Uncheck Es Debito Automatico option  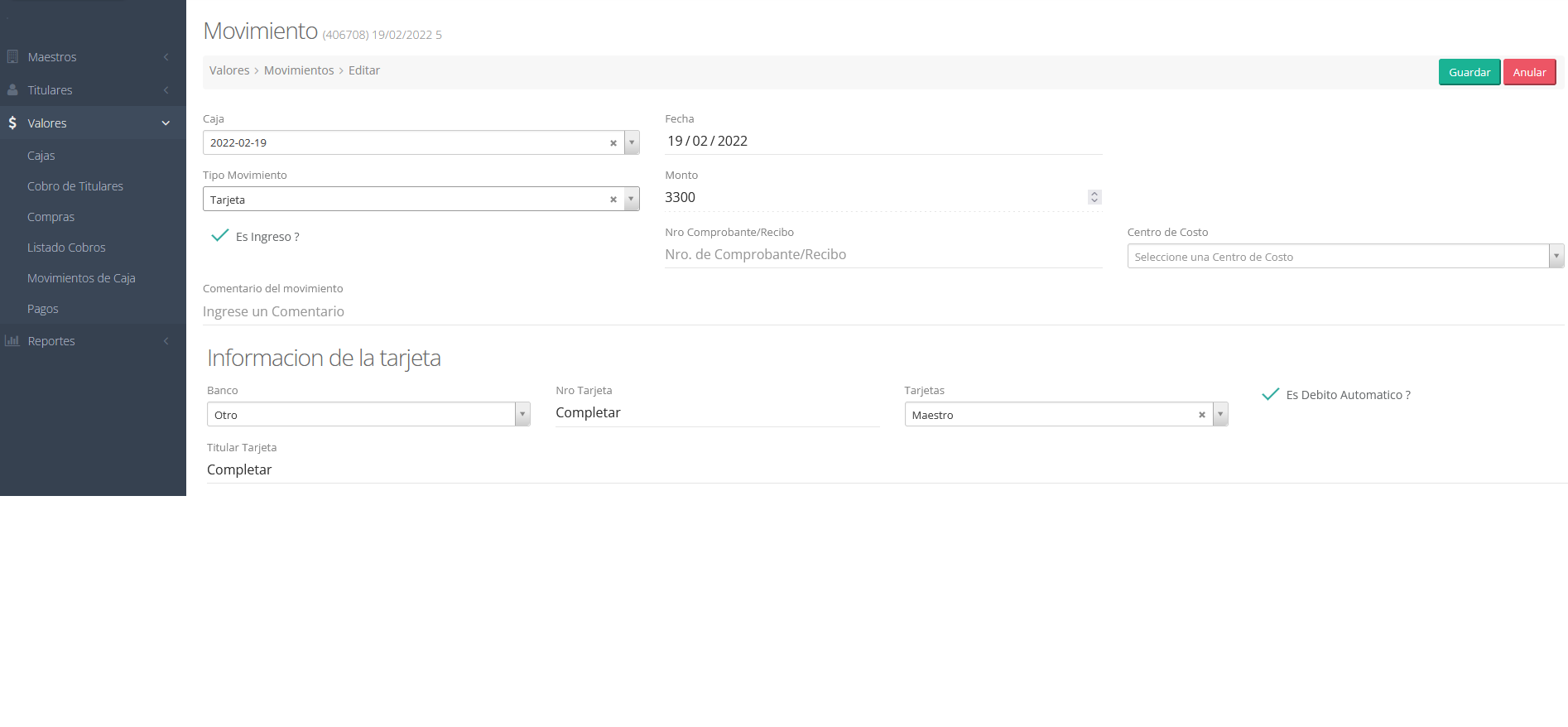[1270, 395]
